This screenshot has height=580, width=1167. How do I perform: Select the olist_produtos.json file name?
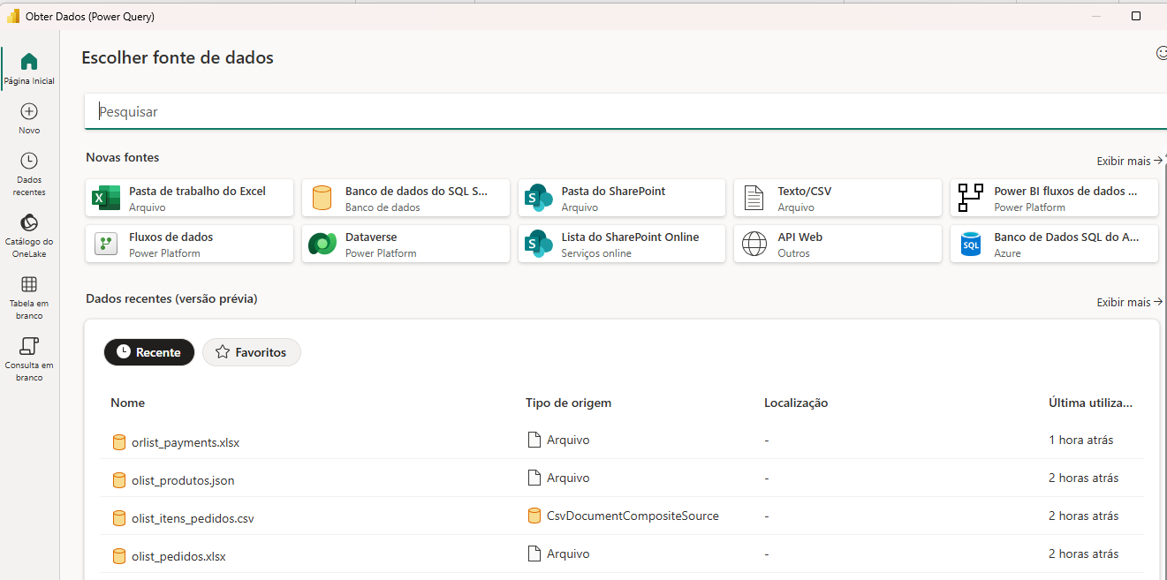pos(183,480)
